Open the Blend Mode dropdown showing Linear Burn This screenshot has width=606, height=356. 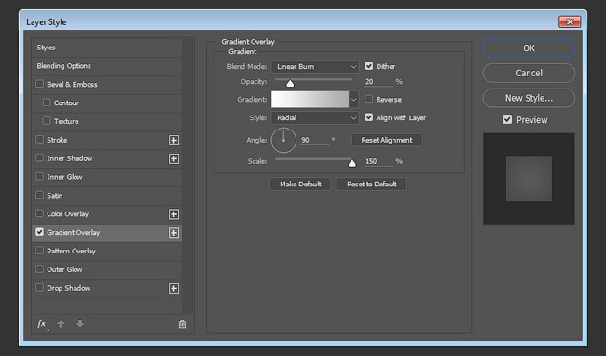pos(315,66)
